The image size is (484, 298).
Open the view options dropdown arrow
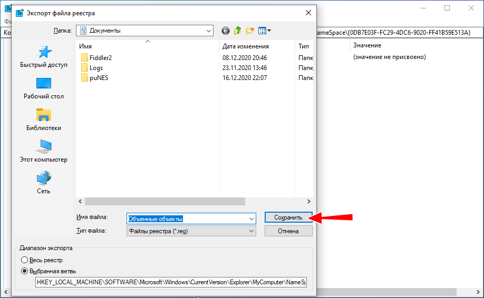pos(269,31)
